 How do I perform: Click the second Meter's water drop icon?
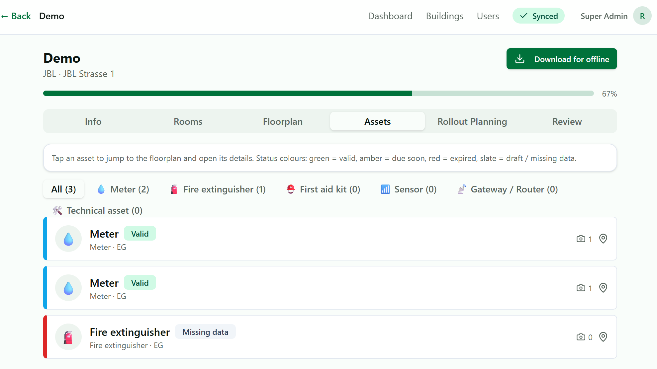coord(68,288)
